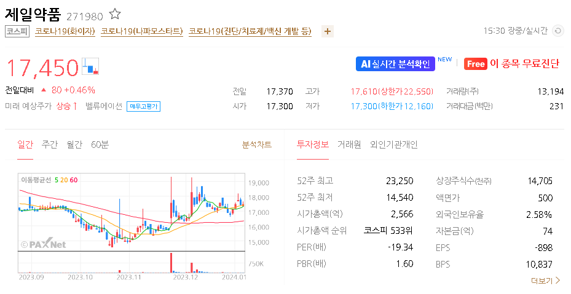Screen dimensions: 571x294
Task: Switch to the 주간 chart tab
Action: point(50,145)
